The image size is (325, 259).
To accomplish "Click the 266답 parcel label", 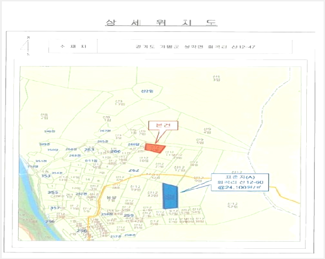I will 133,144.
